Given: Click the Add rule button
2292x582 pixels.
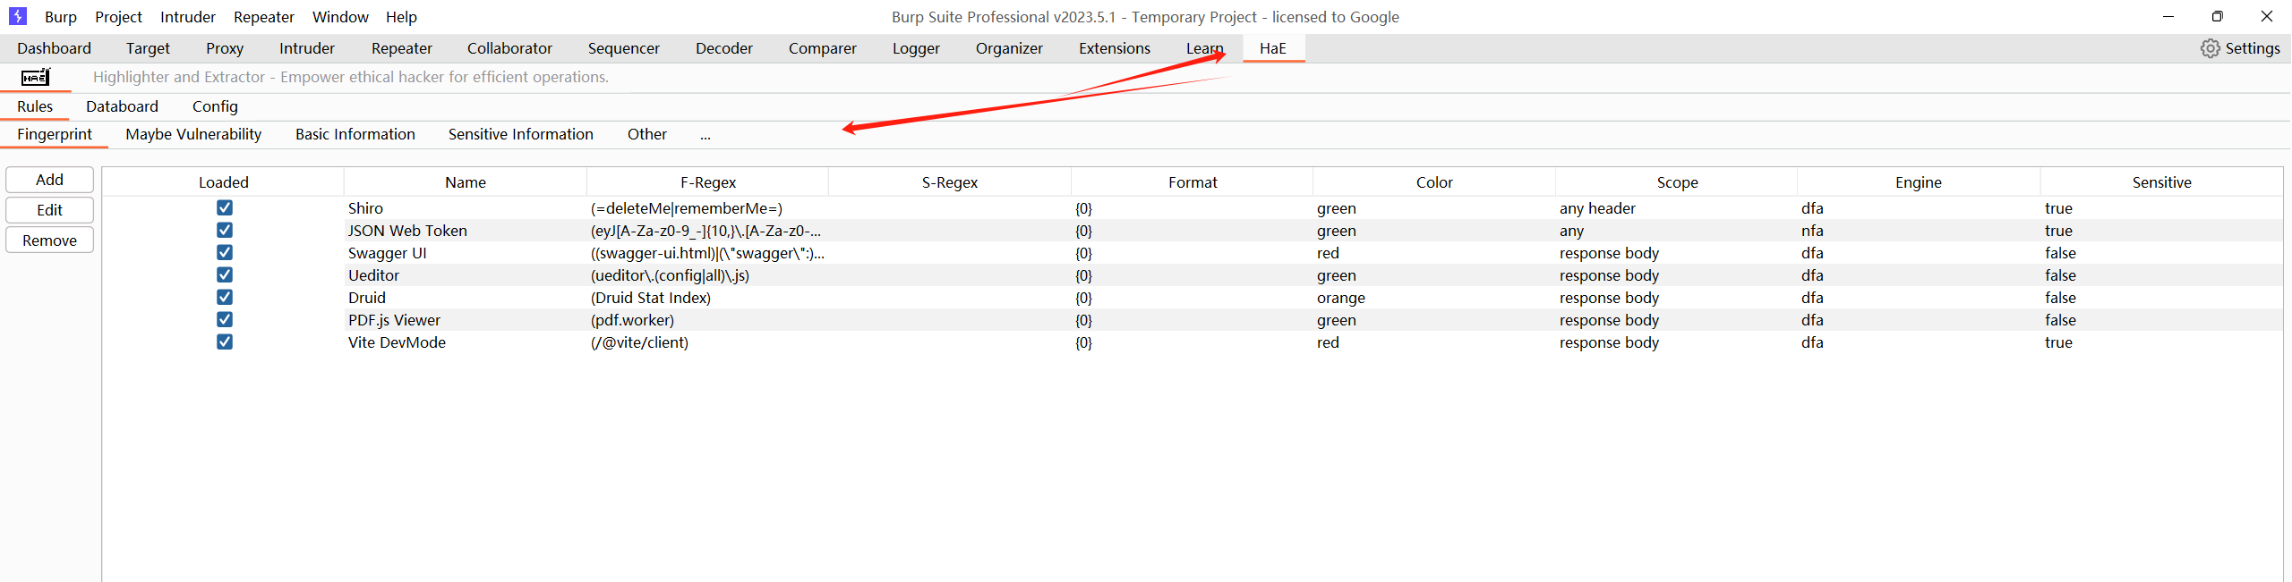Looking at the screenshot, I should coord(49,180).
